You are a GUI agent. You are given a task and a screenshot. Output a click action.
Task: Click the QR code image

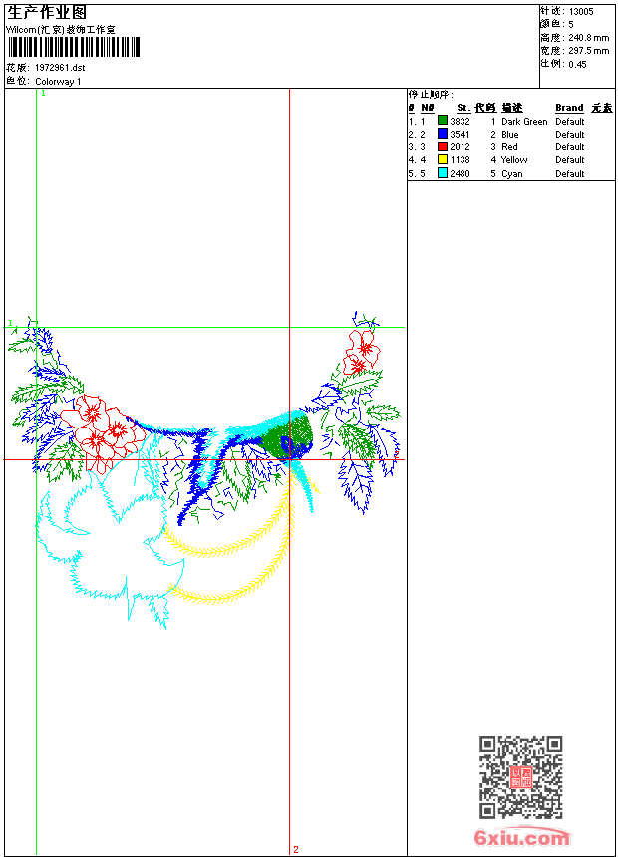click(521, 777)
